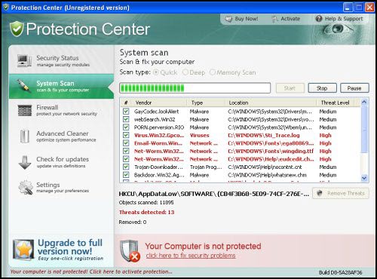Toggle checkbox for Virus.Win32.Gpco entry

[x=126, y=135]
